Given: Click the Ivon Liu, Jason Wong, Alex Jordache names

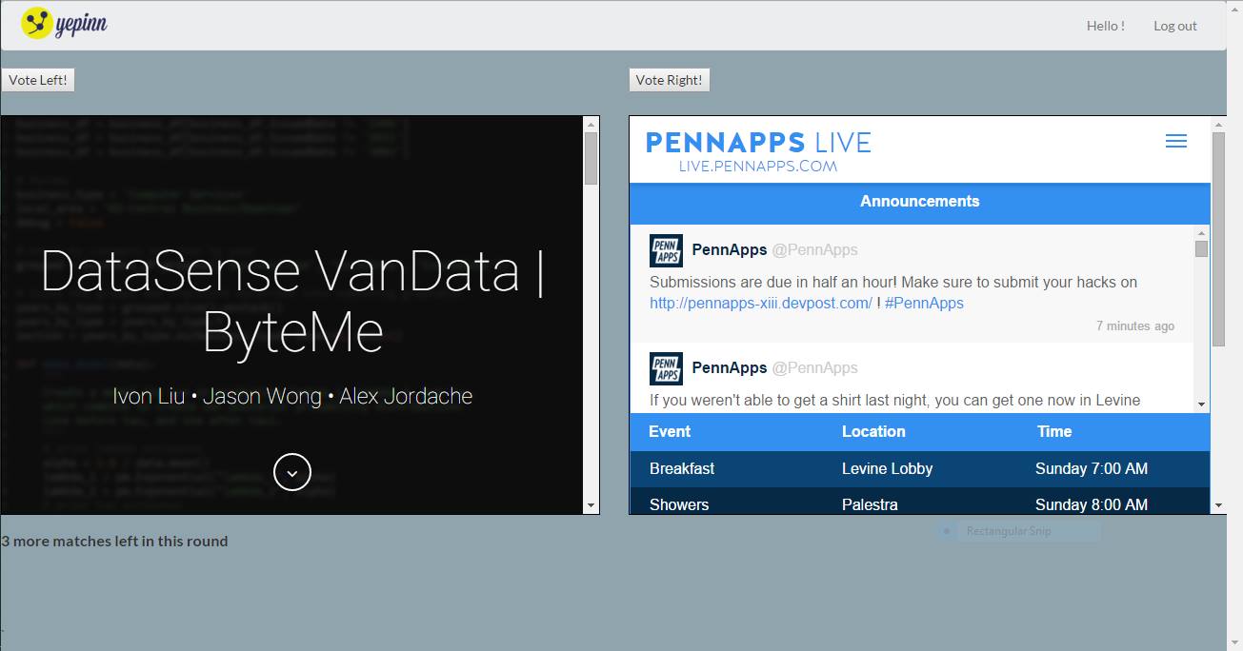Looking at the screenshot, I should point(292,396).
